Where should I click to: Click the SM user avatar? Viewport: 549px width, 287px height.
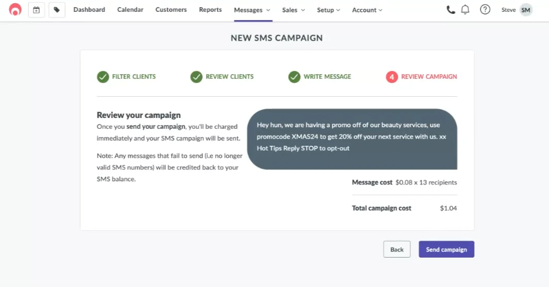(x=526, y=10)
